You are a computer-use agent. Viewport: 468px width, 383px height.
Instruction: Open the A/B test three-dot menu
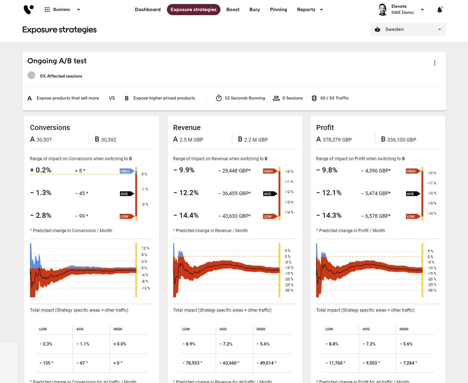[x=435, y=63]
